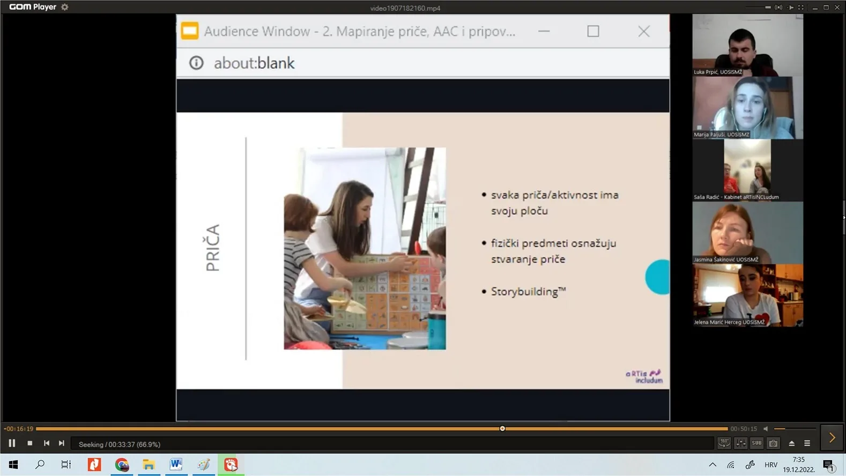Adjust the volume slider
This screenshot has height=476, width=846.
[x=795, y=429]
